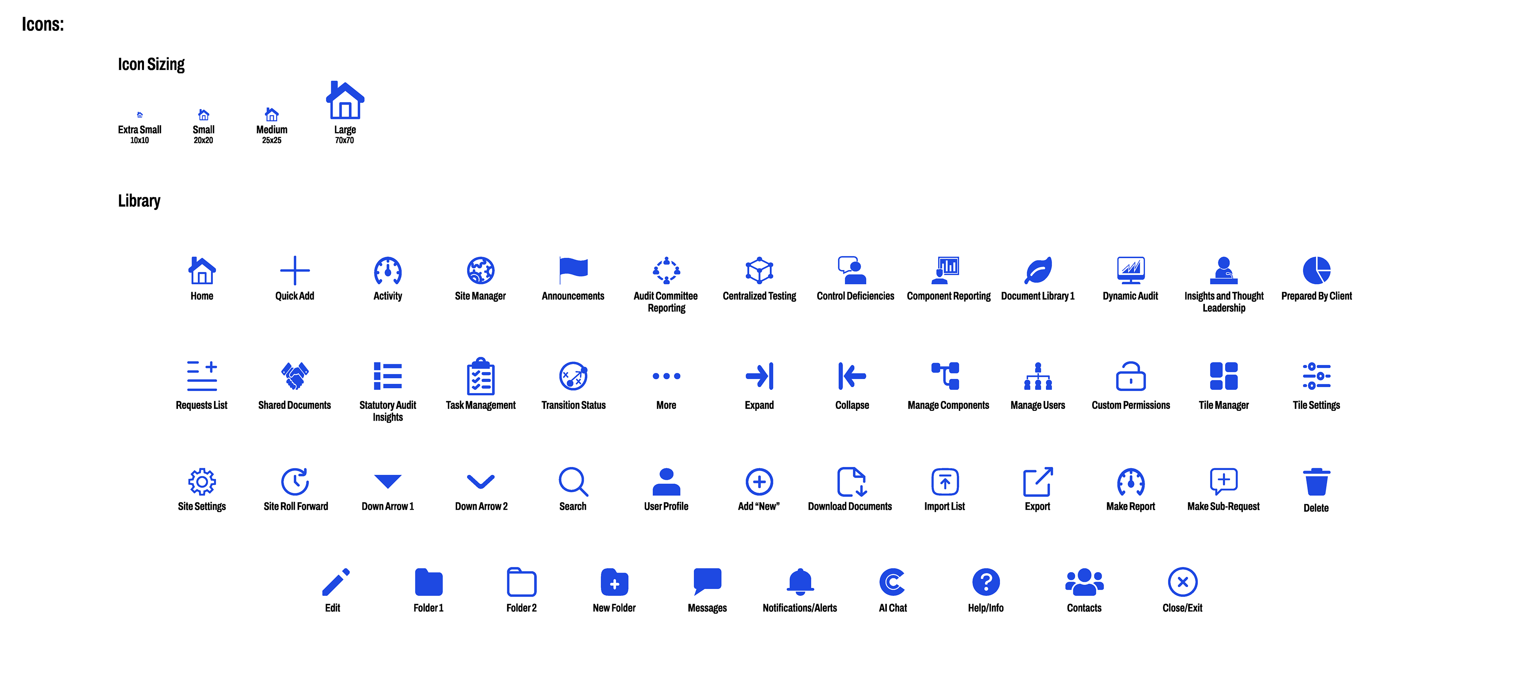This screenshot has width=1519, height=699.
Task: Click the Site Roll Forward clock icon
Action: [x=295, y=482]
